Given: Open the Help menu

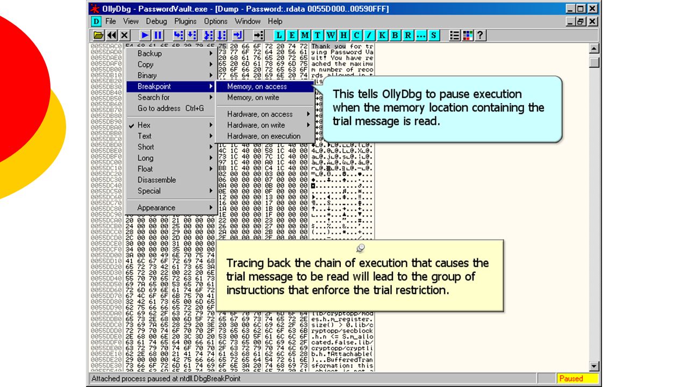Looking at the screenshot, I should [x=275, y=21].
